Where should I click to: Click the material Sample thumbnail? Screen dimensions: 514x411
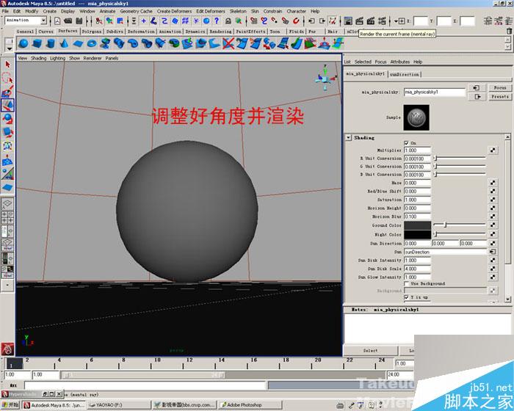(x=416, y=117)
